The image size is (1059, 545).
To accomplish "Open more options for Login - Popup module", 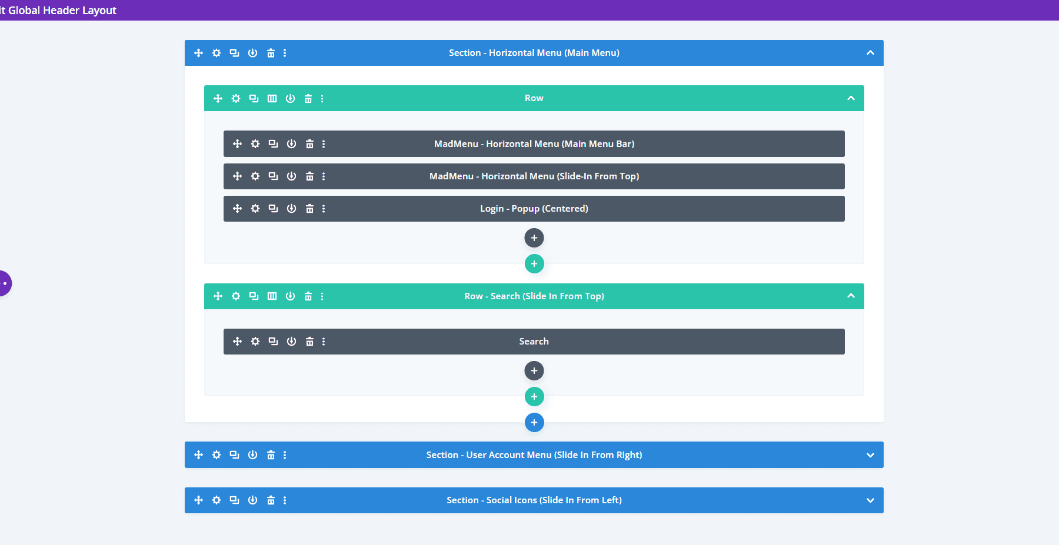I will coord(324,208).
